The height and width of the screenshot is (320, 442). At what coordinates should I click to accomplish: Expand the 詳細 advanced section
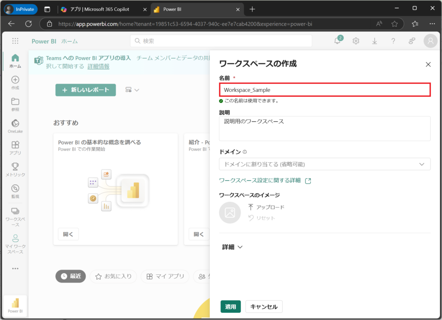click(x=233, y=247)
